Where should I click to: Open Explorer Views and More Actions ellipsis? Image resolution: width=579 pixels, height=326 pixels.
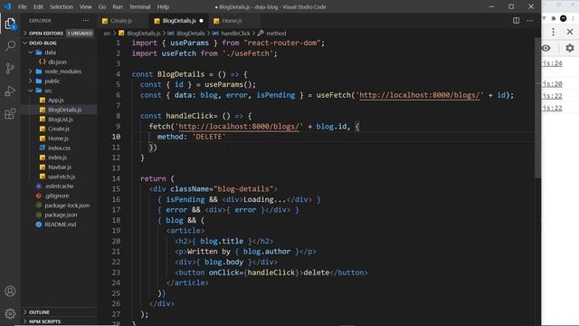click(86, 21)
